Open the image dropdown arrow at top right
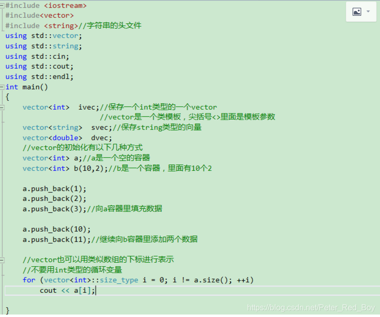Viewport: 380px width, 317px height. (368, 11)
